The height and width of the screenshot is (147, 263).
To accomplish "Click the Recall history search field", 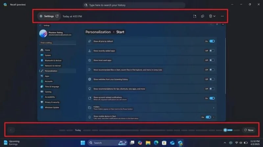I will [134, 5].
